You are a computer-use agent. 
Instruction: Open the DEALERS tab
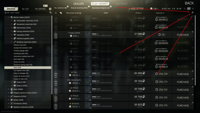(x=79, y=4)
